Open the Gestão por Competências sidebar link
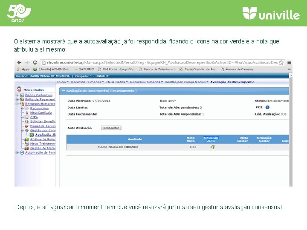Screen dimensions: 307x230 43,130
